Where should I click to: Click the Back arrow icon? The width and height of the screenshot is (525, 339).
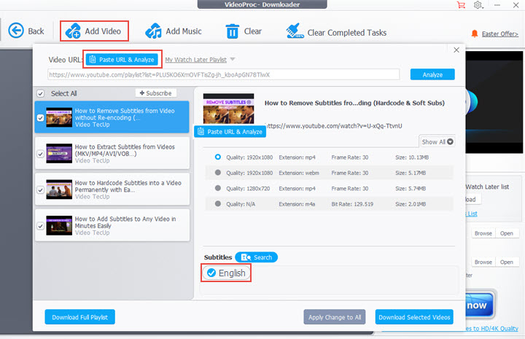tap(16, 31)
